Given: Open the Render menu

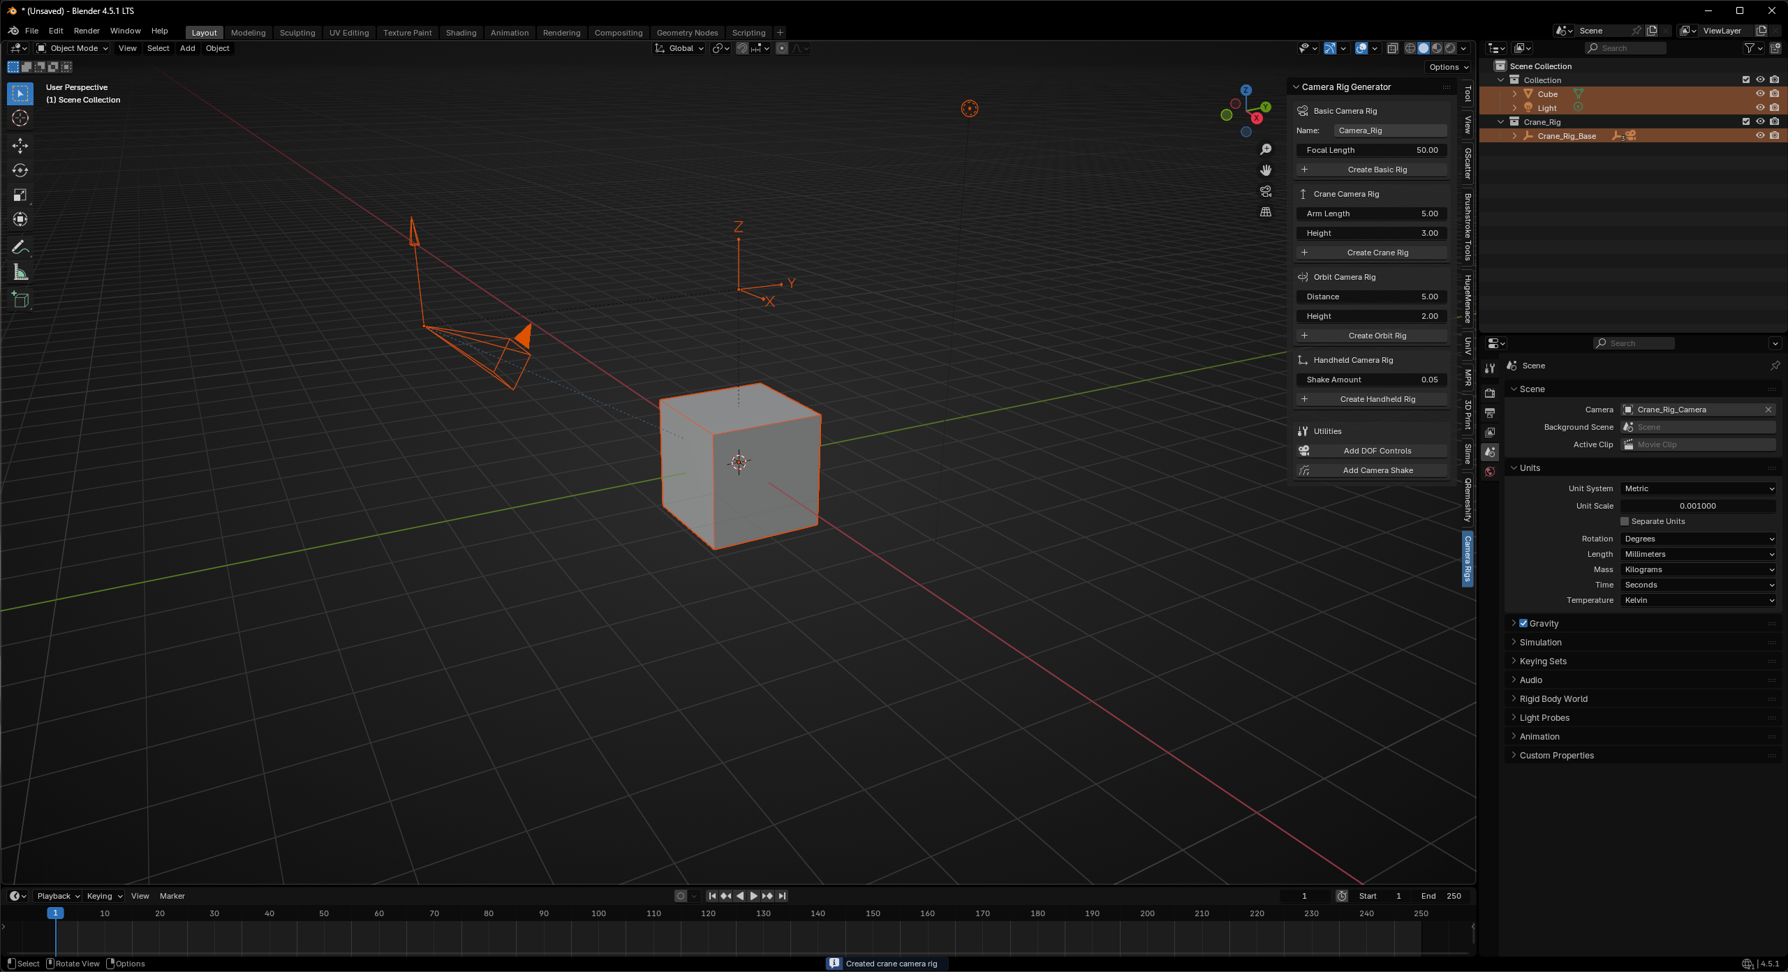Looking at the screenshot, I should (x=87, y=30).
